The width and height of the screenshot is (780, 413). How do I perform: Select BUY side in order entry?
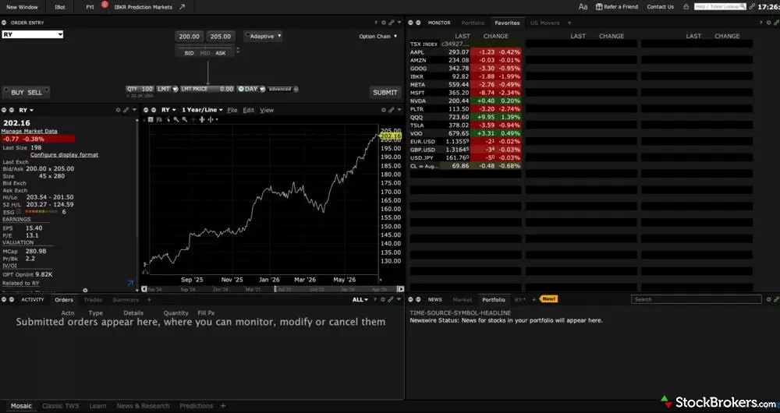(17, 93)
